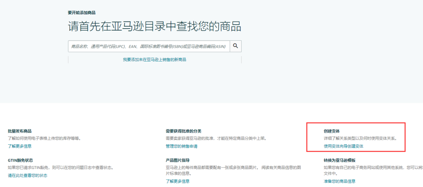Open 使用变体向导创建变体 link

pos(343,146)
